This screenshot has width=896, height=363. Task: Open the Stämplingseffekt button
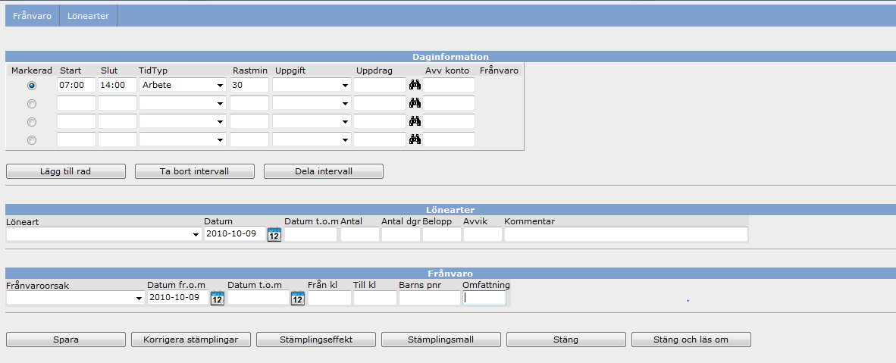coord(316,340)
